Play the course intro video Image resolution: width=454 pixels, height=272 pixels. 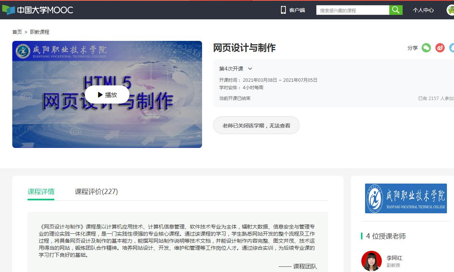point(107,95)
